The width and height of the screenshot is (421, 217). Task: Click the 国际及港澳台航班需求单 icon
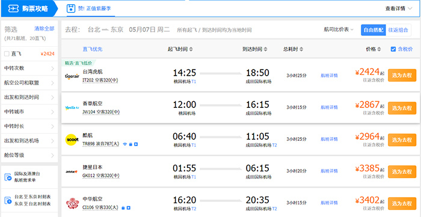8,177
